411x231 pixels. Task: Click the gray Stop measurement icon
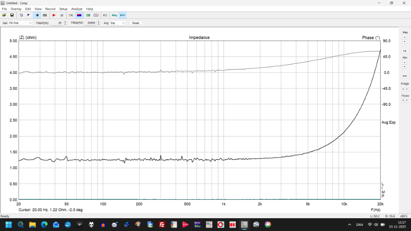[62, 15]
